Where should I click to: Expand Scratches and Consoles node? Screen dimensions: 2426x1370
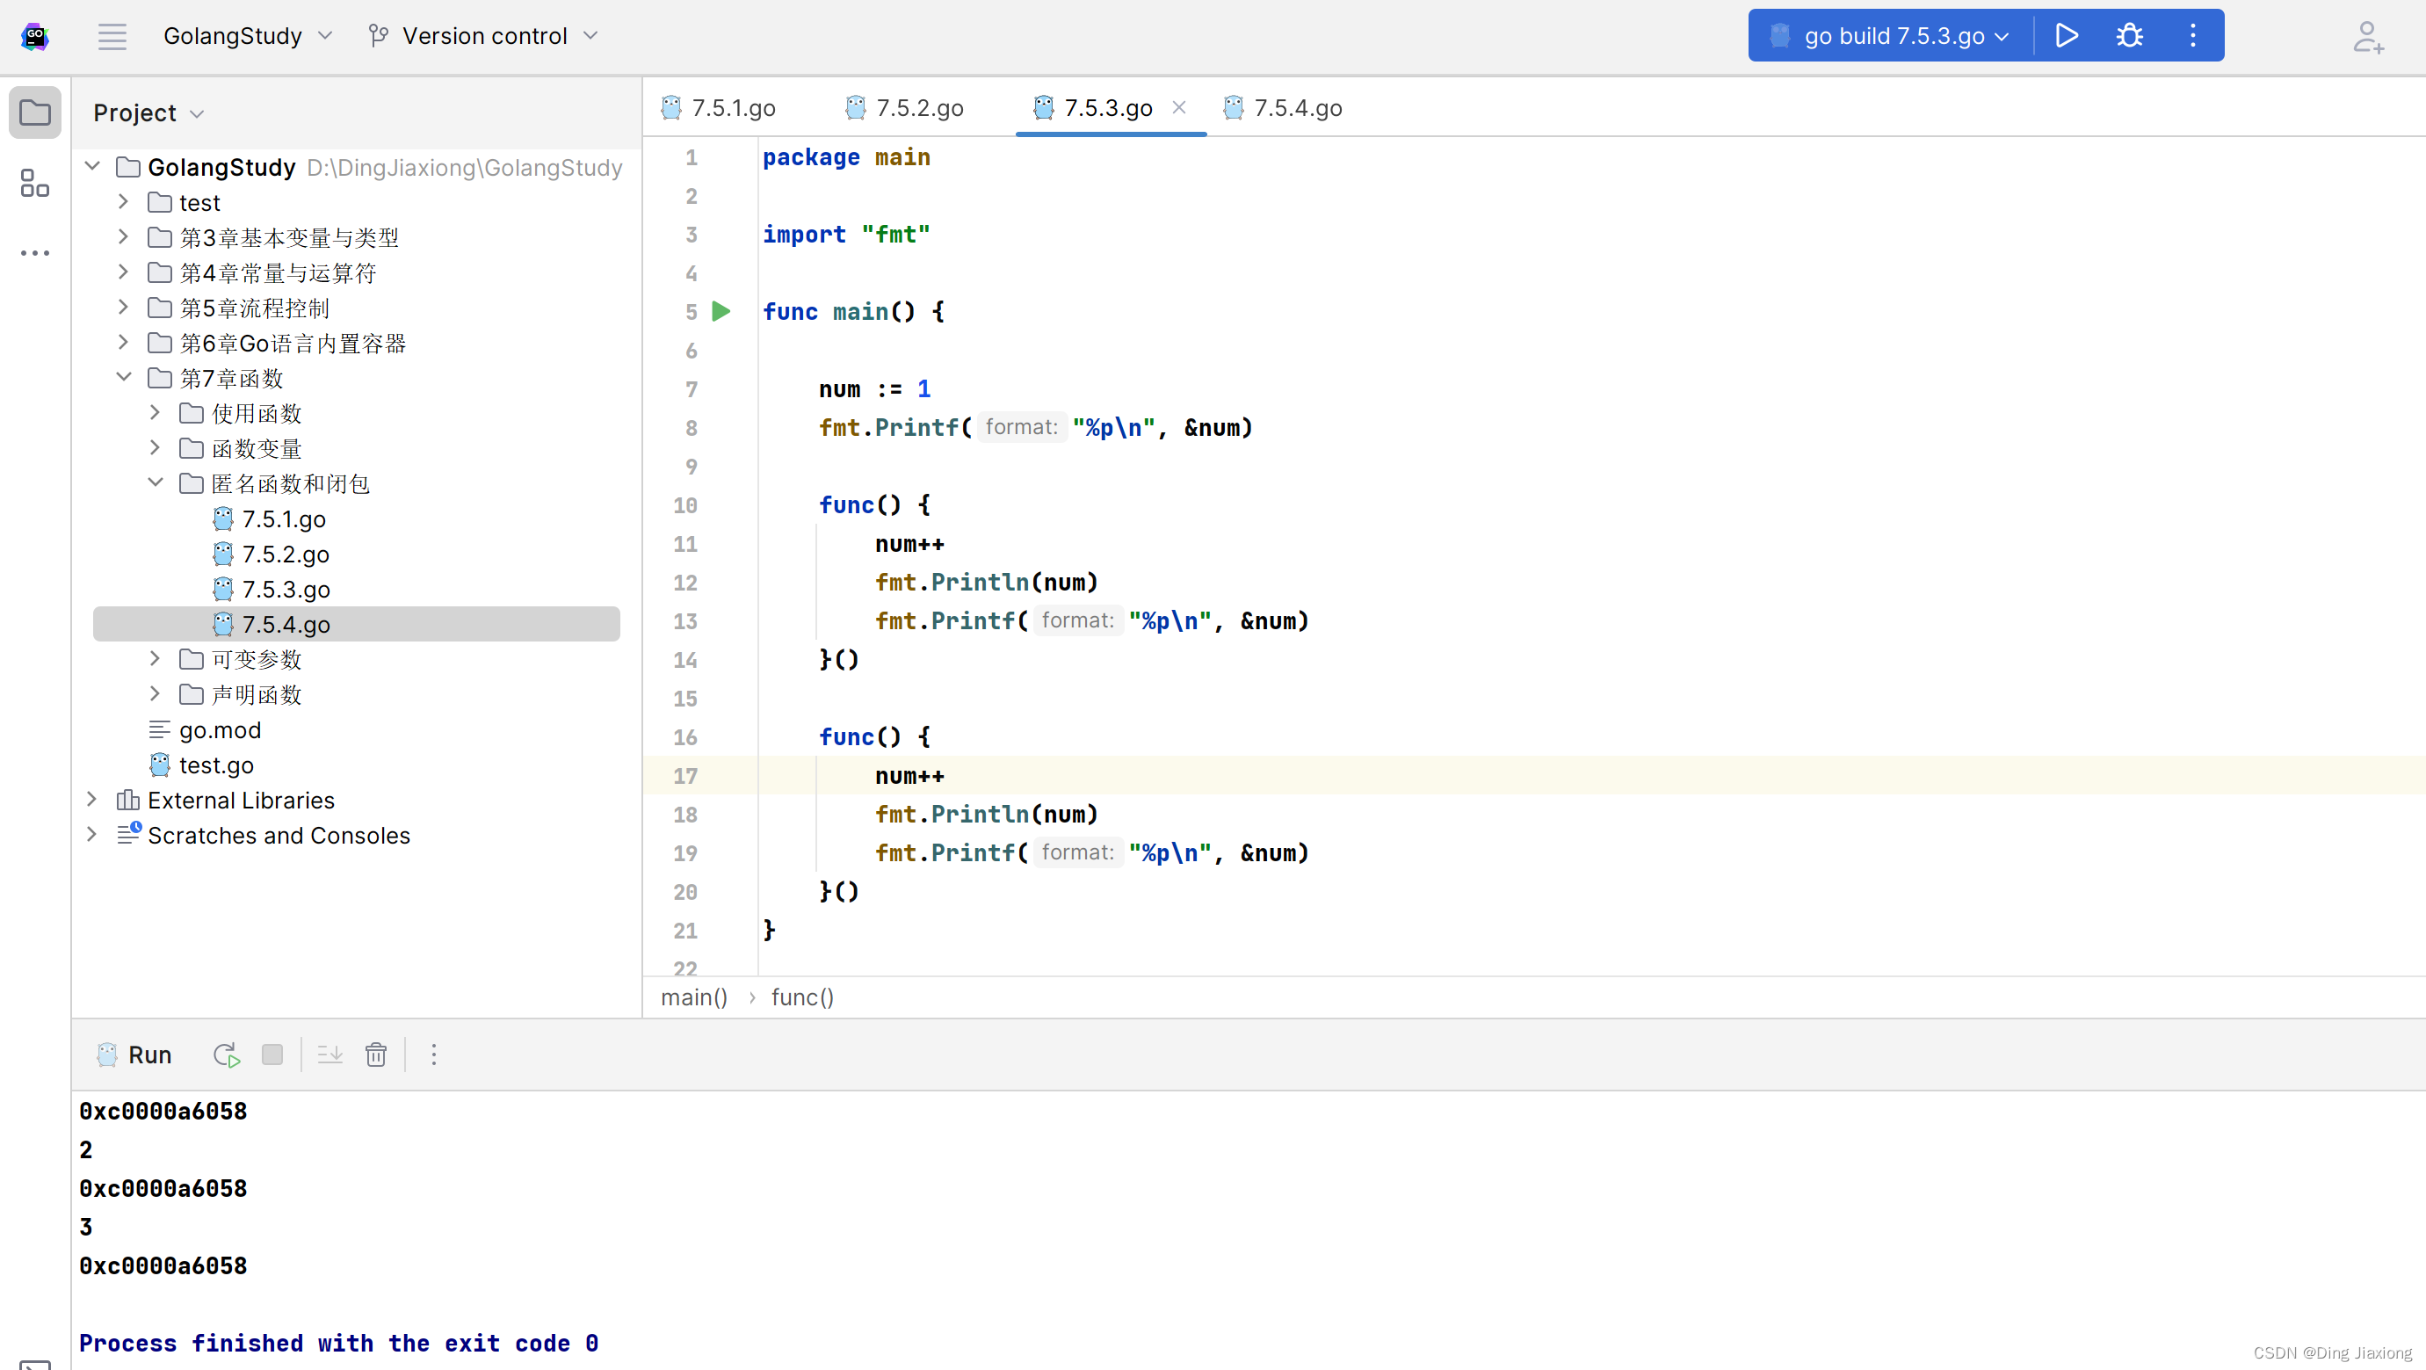92,834
